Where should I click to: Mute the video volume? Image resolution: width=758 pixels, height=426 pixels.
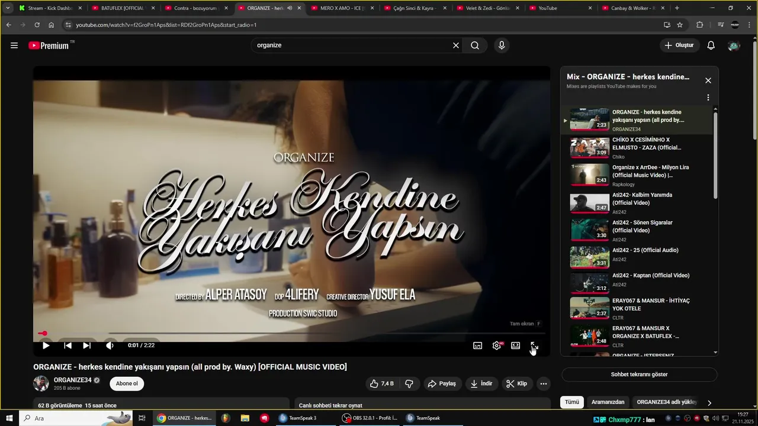pyautogui.click(x=110, y=346)
